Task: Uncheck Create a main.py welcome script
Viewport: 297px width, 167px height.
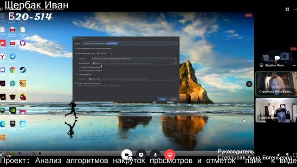Action: coord(76,83)
